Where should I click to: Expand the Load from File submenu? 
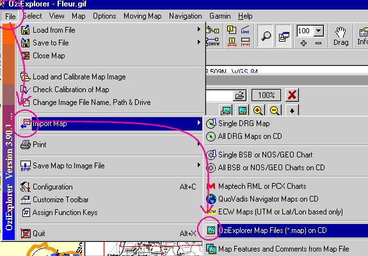pos(111,30)
